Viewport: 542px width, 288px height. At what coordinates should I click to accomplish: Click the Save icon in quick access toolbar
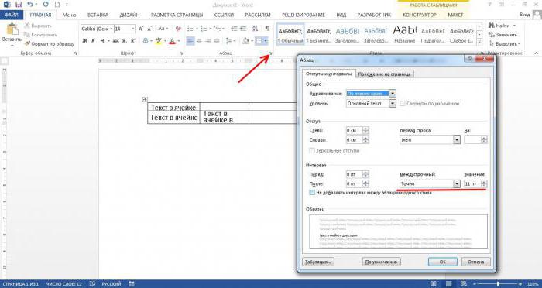pos(19,5)
